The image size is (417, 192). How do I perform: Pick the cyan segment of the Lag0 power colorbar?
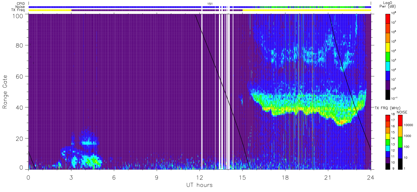(388, 65)
